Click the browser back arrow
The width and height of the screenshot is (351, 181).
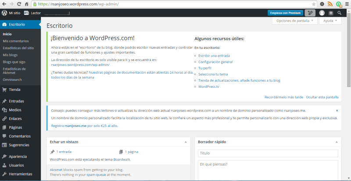pyautogui.click(x=4, y=4)
